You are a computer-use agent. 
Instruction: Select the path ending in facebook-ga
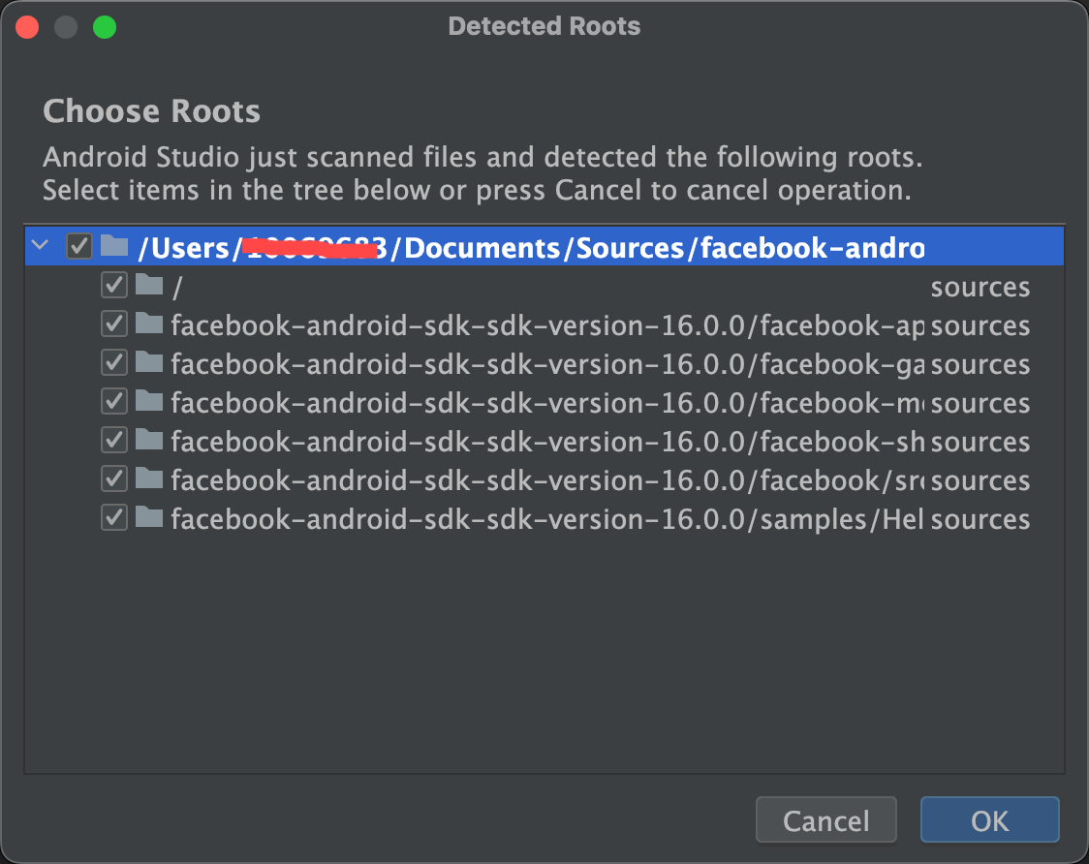coord(548,364)
